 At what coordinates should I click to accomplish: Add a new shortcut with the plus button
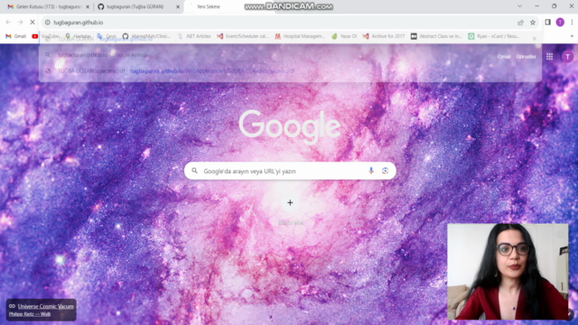coord(290,202)
